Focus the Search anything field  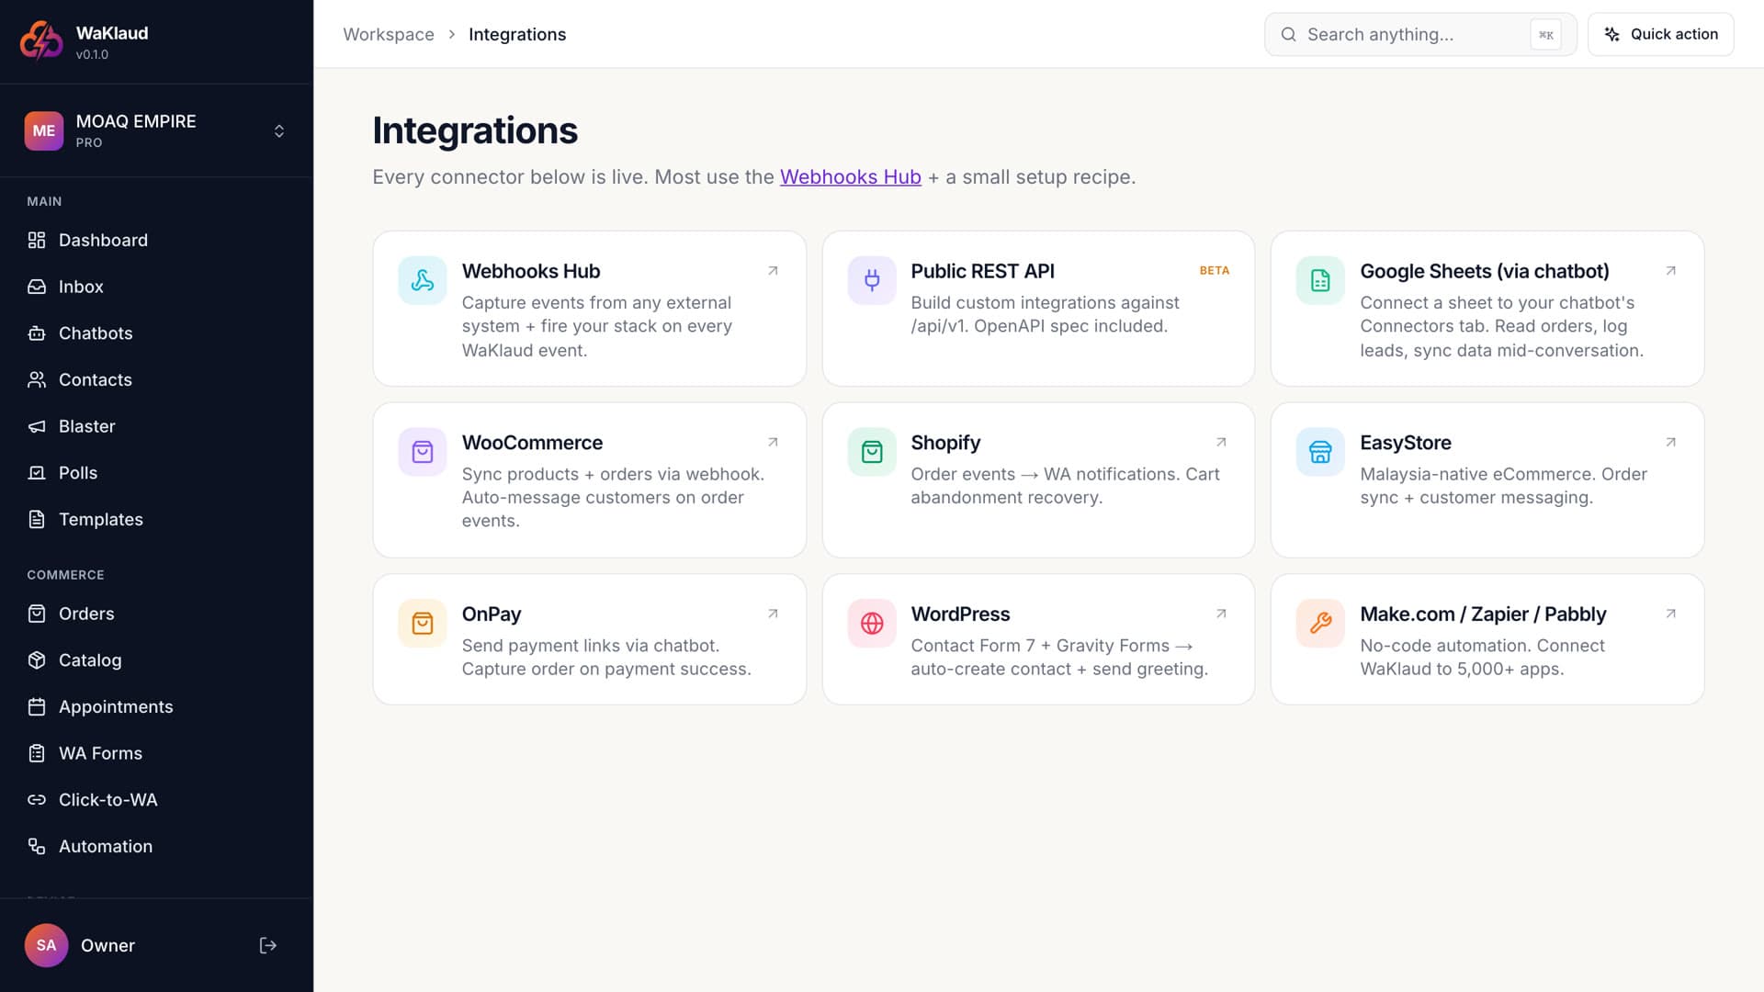click(1420, 34)
